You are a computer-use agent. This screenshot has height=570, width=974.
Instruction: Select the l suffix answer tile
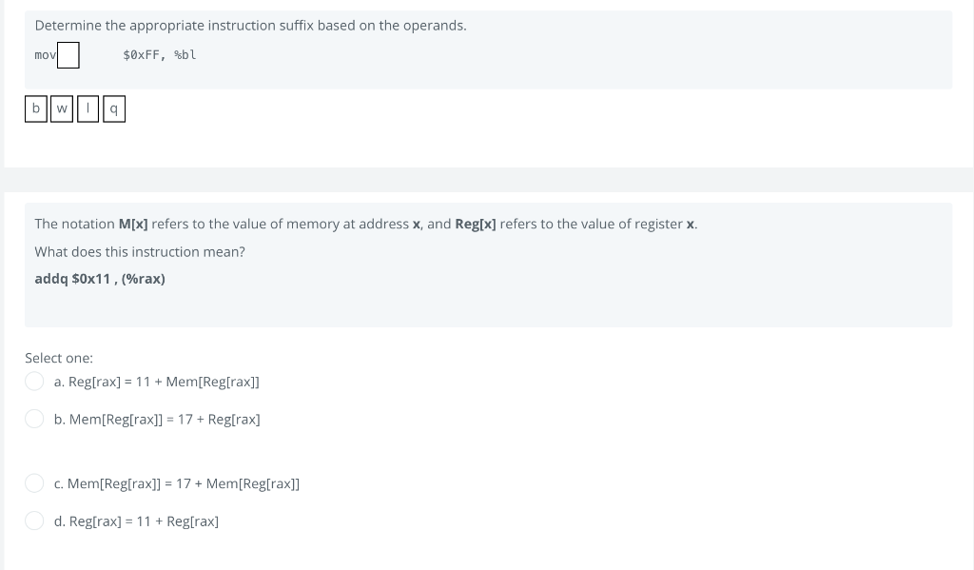pyautogui.click(x=88, y=108)
